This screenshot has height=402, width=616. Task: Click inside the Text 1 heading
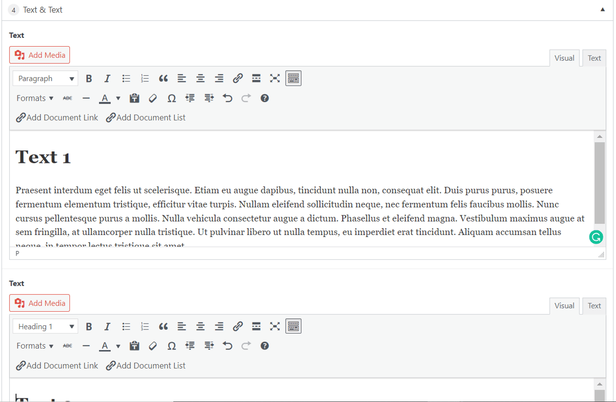43,157
